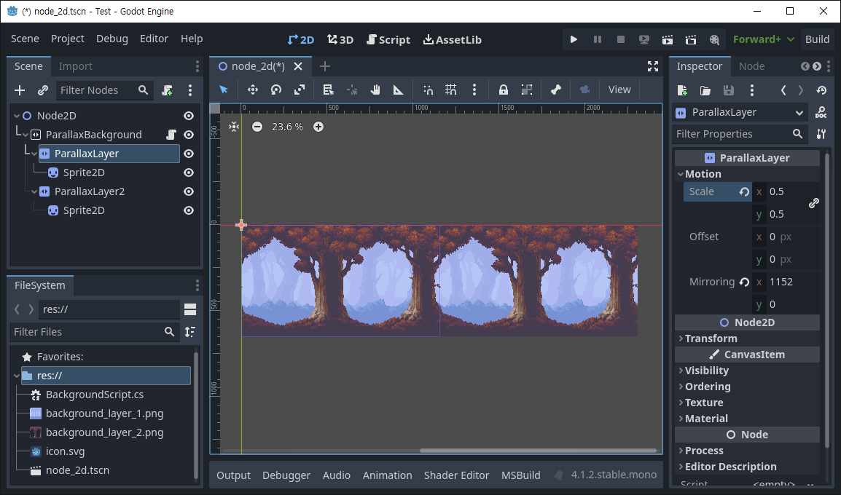Run the current scene
Viewport: 841px width, 495px height.
click(x=668, y=39)
